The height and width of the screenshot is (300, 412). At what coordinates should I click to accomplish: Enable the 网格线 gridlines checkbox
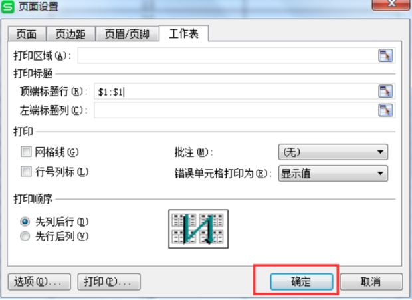[x=26, y=152]
